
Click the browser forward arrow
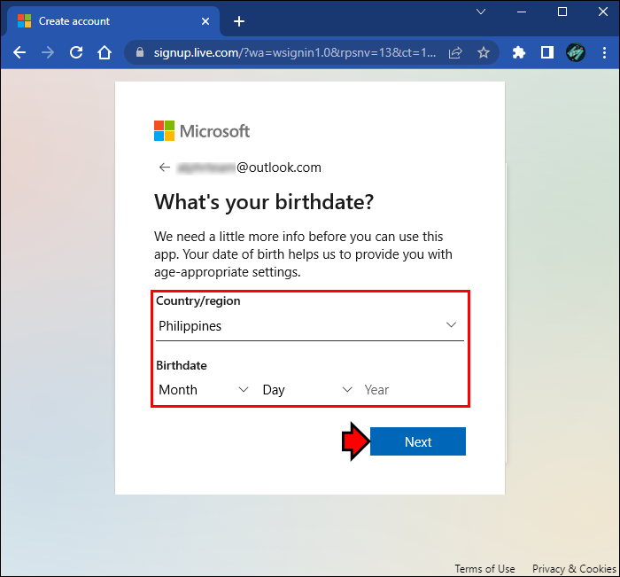(48, 52)
